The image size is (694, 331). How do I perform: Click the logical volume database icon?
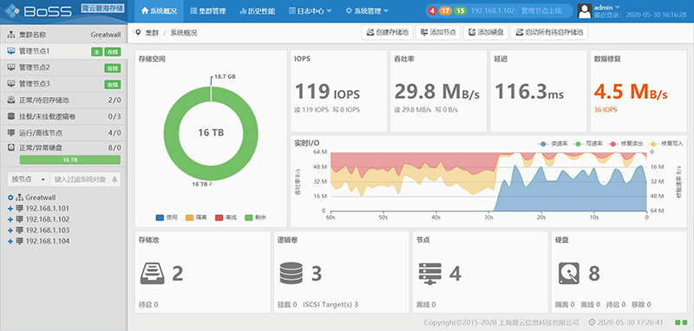pyautogui.click(x=291, y=274)
